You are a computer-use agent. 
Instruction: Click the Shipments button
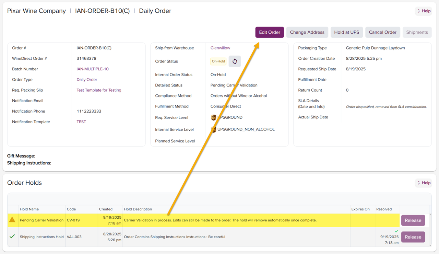click(417, 32)
